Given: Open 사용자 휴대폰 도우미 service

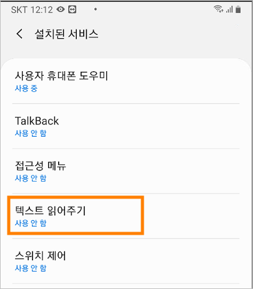Looking at the screenshot, I should pyautogui.click(x=126, y=81).
